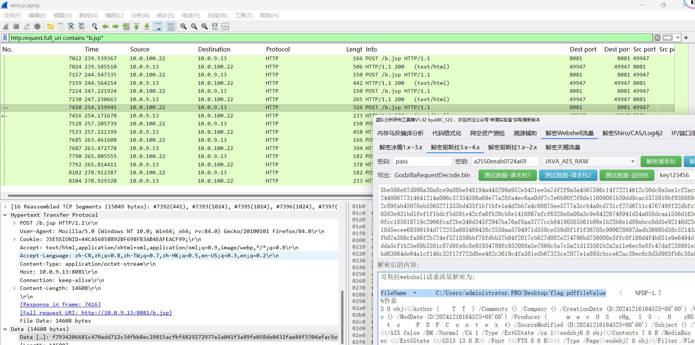Open the display filter history dropdown
The height and width of the screenshot is (345, 695).
678,38
